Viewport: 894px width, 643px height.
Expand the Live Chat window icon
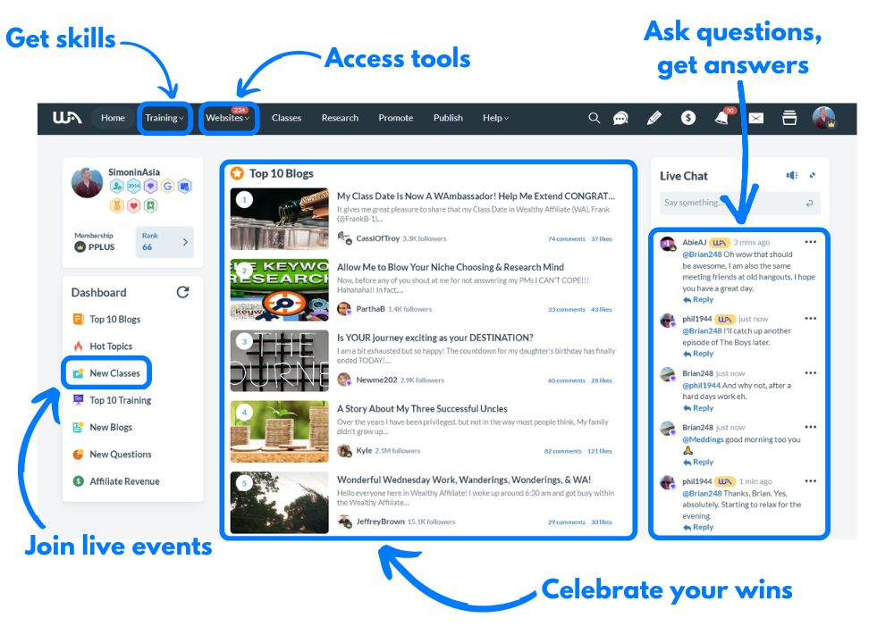[x=813, y=175]
